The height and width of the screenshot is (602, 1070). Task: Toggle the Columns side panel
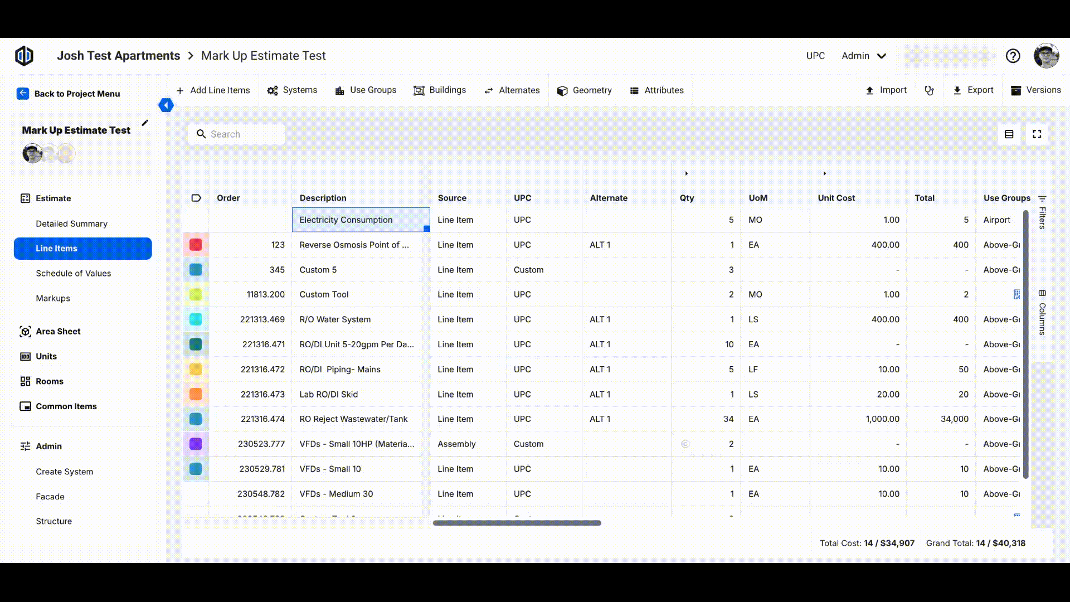[x=1042, y=312]
